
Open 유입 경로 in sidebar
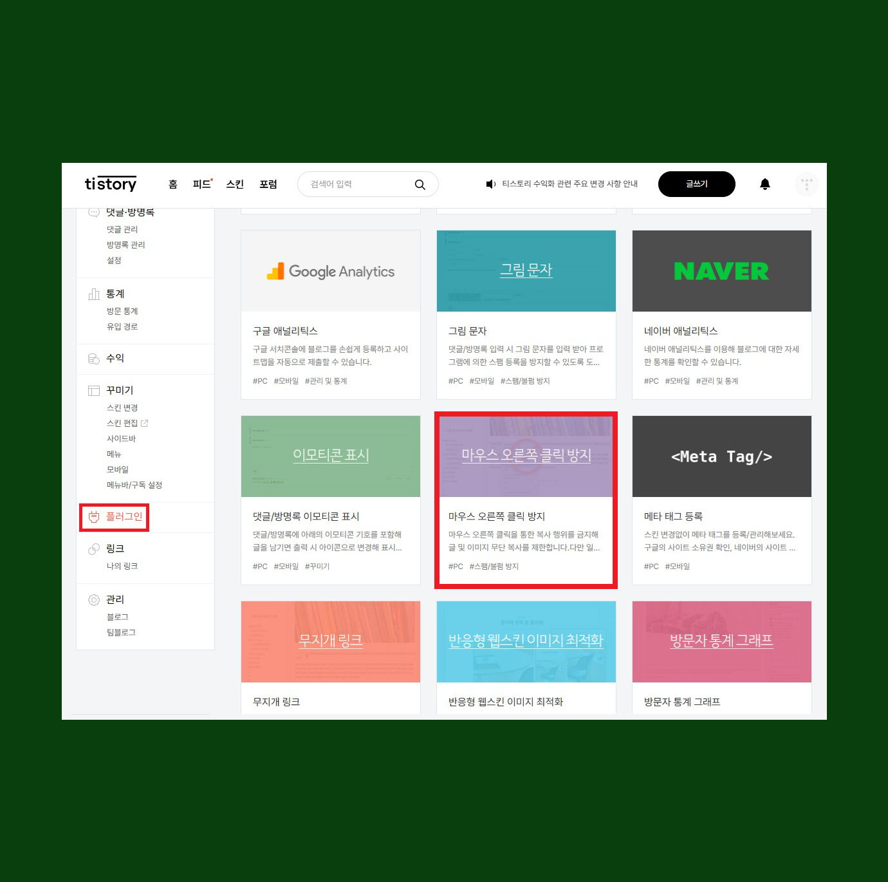122,327
